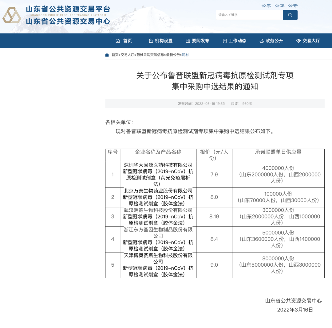The height and width of the screenshot is (328, 332).
Task: Click 首页 in the breadcrumb trail
Action: [115, 55]
